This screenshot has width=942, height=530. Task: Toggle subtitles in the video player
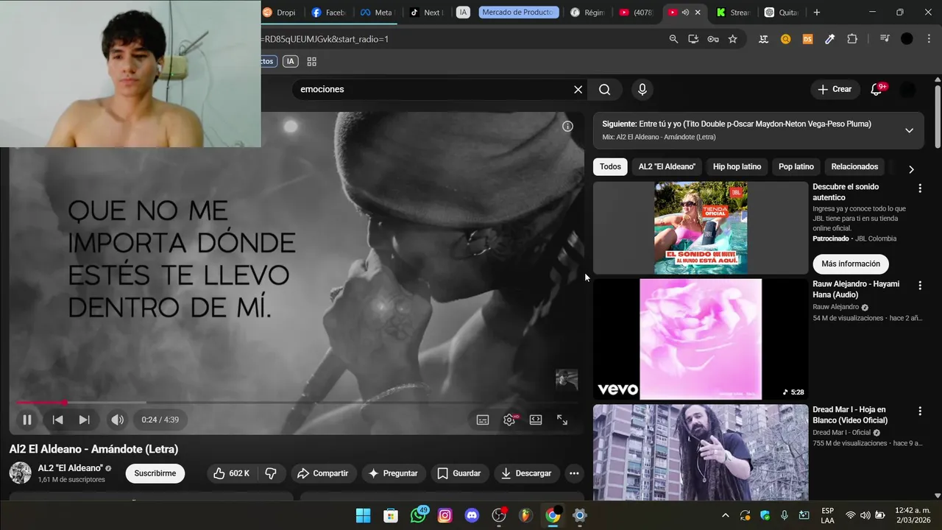483,420
